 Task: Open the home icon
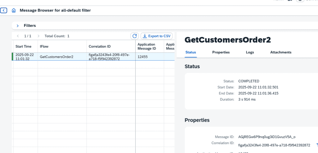(x=14, y=11)
